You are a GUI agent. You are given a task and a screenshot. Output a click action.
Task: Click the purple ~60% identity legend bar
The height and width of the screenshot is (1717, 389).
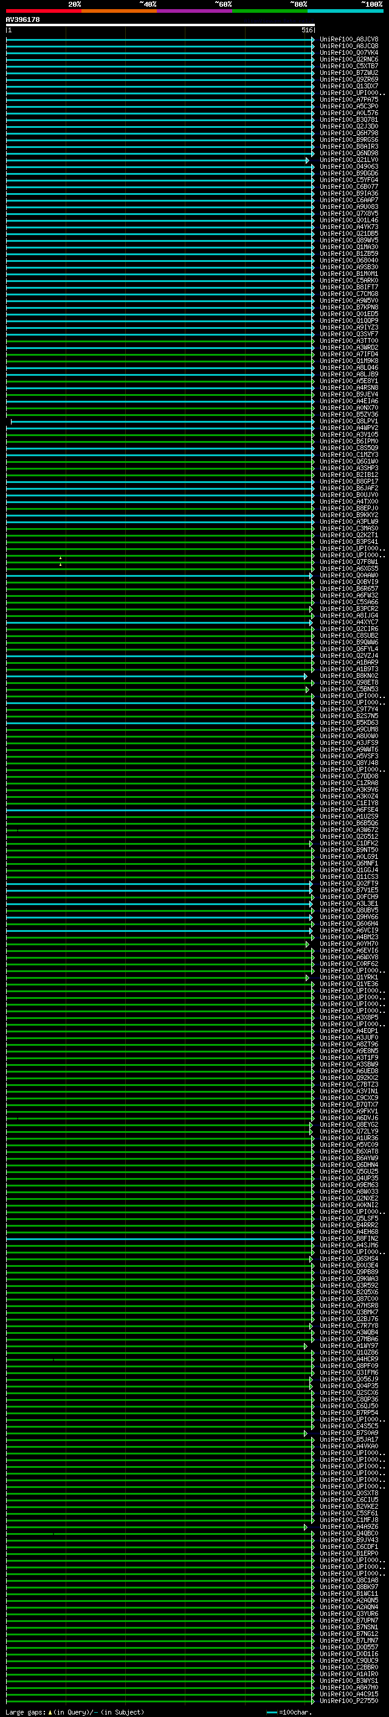pyautogui.click(x=195, y=11)
